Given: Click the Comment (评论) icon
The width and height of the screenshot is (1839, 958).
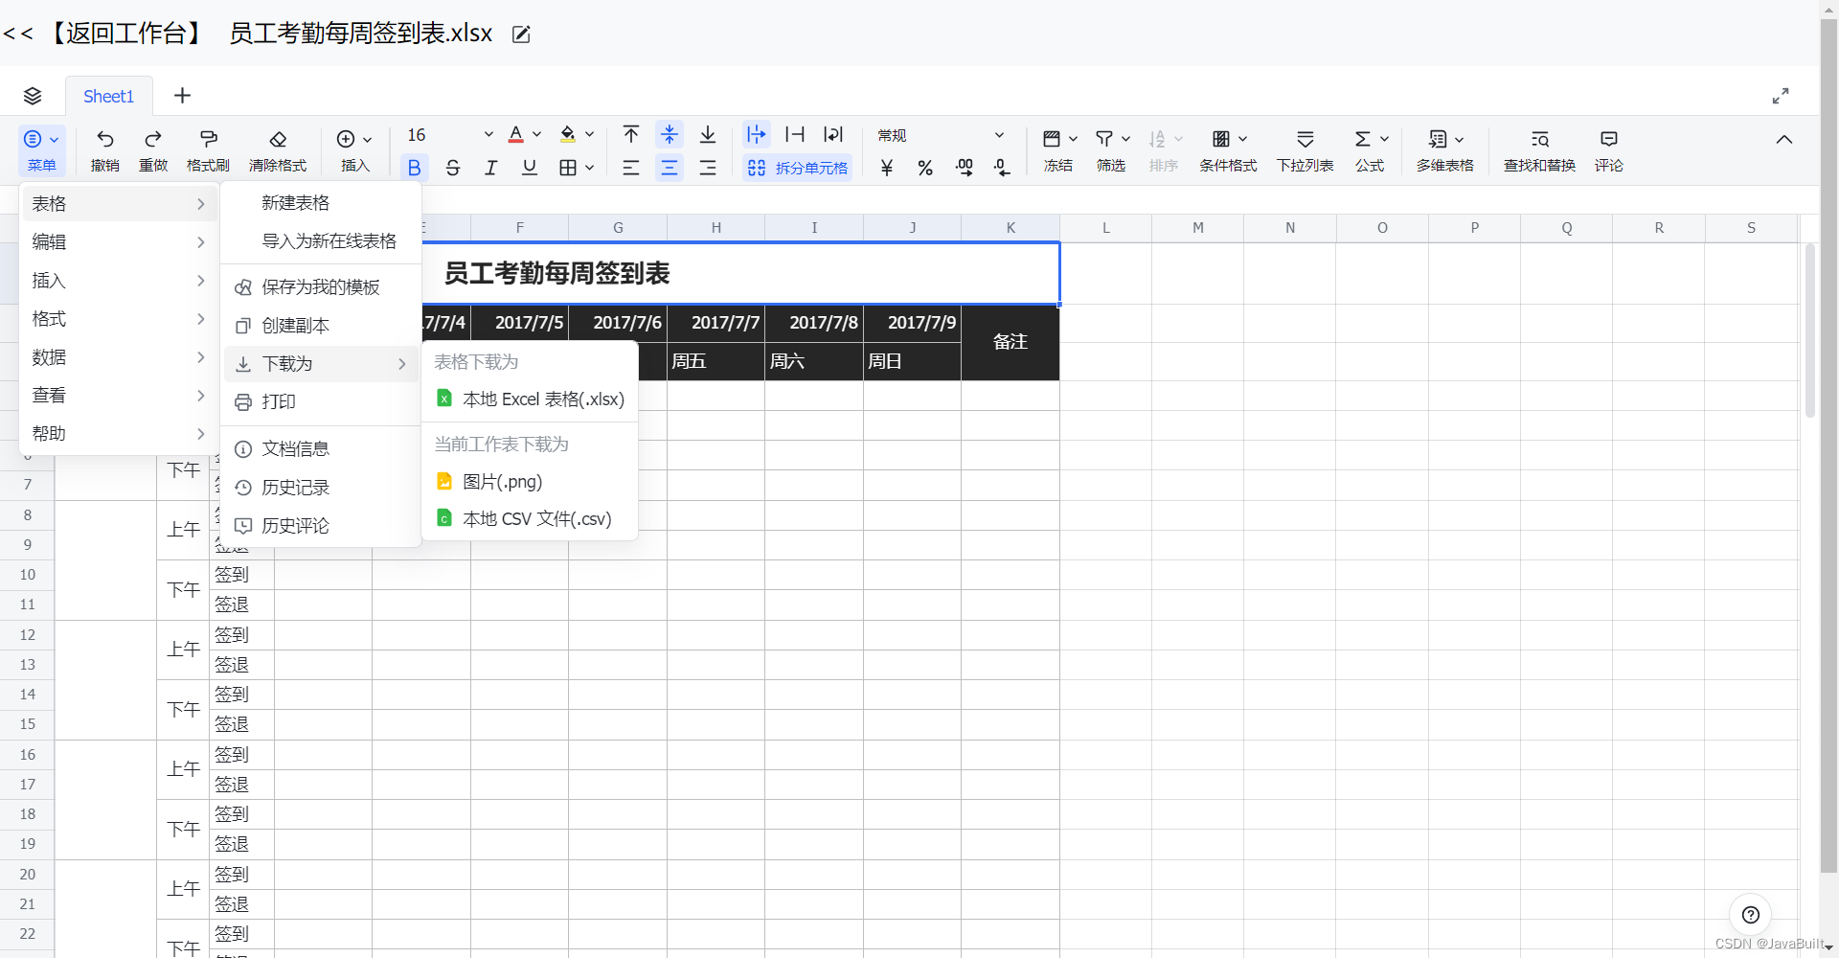Looking at the screenshot, I should coord(1609,139).
